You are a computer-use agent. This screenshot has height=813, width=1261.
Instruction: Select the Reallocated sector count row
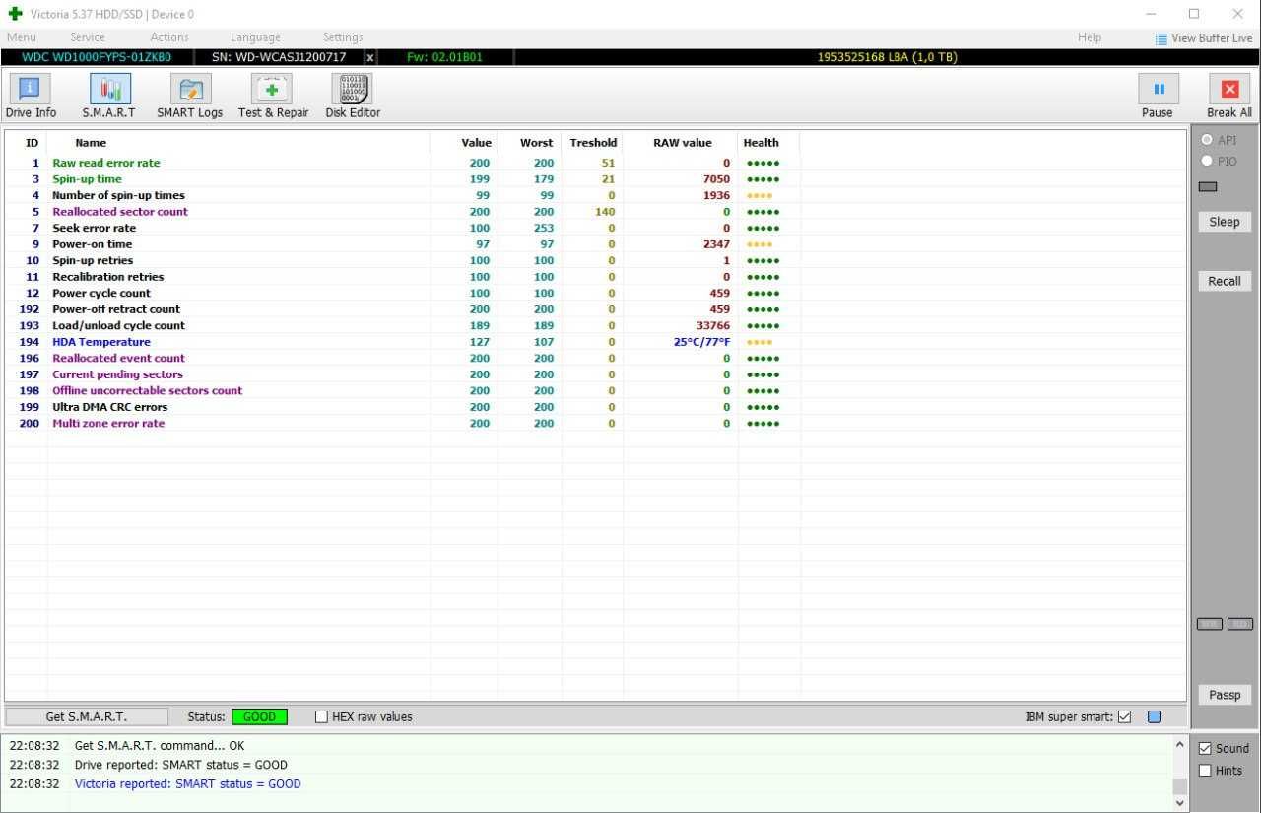[x=404, y=212]
